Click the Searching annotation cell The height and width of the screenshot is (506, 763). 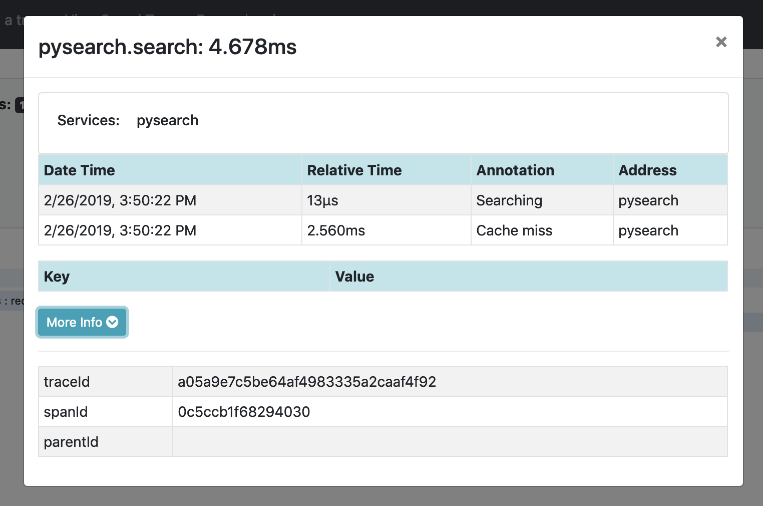542,200
